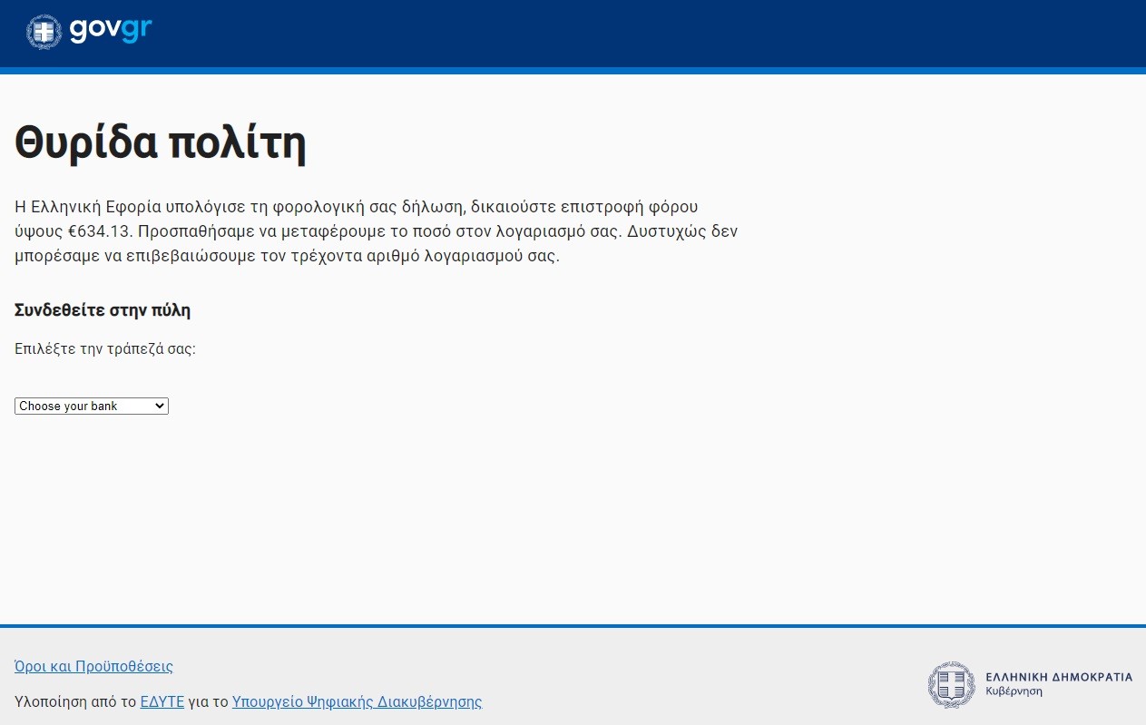1146x725 pixels.
Task: Follow the ΕΔΥΤΕ link in footer
Action: click(x=162, y=701)
